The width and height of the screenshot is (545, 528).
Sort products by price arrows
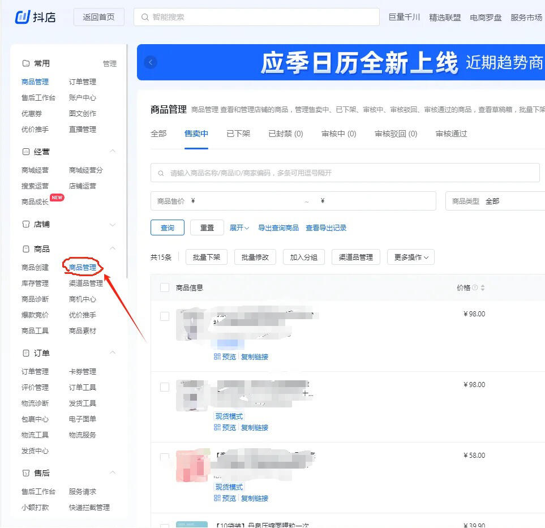(482, 287)
